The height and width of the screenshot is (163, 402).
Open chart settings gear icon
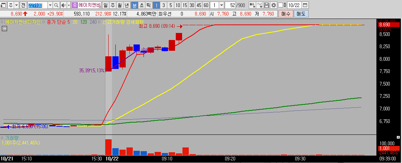(x=274, y=5)
